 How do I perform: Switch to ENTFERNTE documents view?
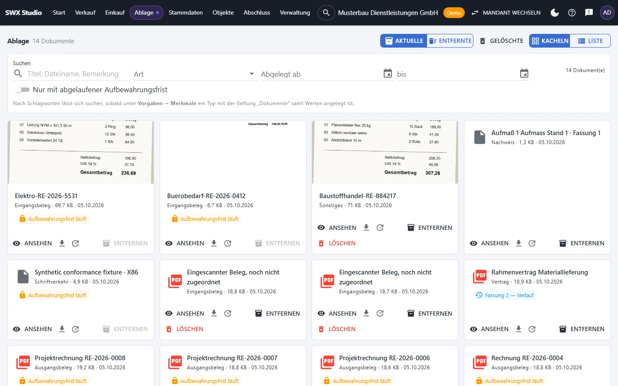(x=450, y=41)
